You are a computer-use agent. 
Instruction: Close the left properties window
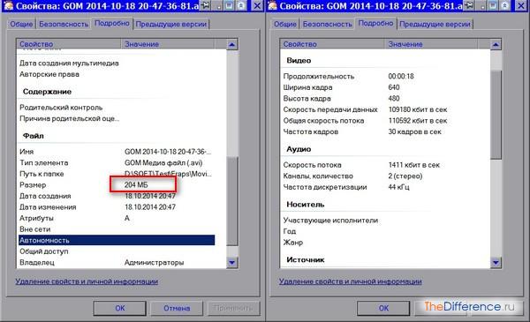pos(257,6)
